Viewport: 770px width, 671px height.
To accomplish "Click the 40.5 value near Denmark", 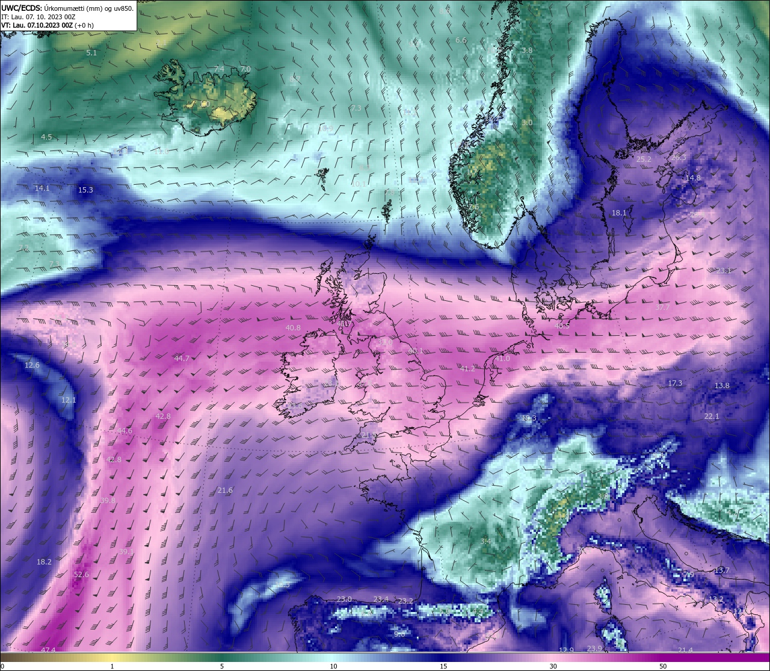I will tap(562, 326).
